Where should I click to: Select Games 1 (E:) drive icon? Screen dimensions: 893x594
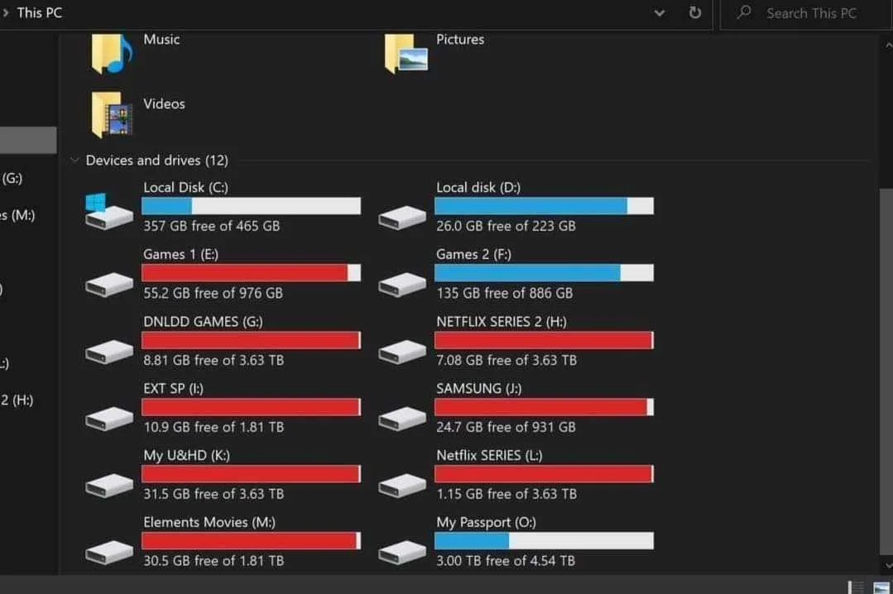click(108, 285)
